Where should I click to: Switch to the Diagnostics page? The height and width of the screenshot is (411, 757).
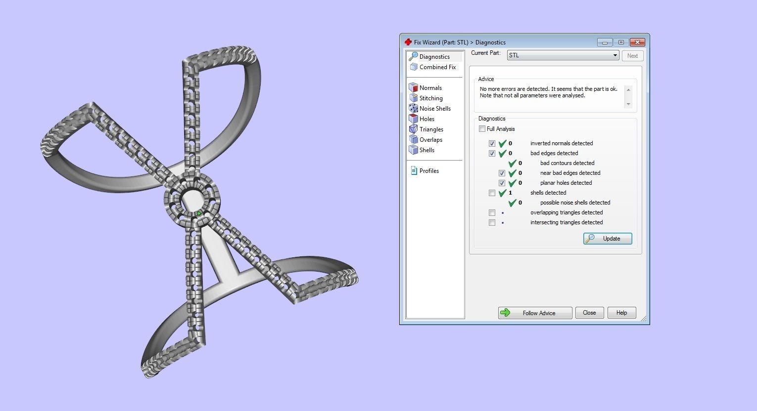point(434,56)
